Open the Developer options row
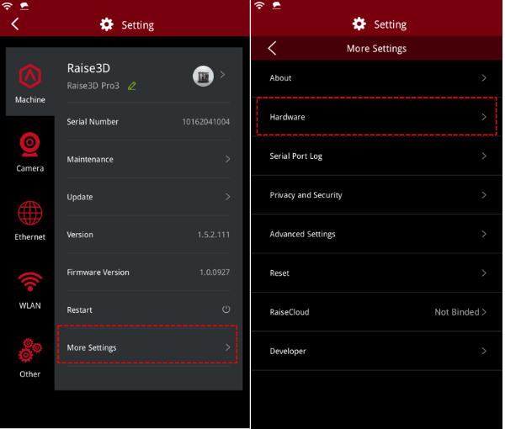Image resolution: width=505 pixels, height=429 pixels. (x=377, y=351)
